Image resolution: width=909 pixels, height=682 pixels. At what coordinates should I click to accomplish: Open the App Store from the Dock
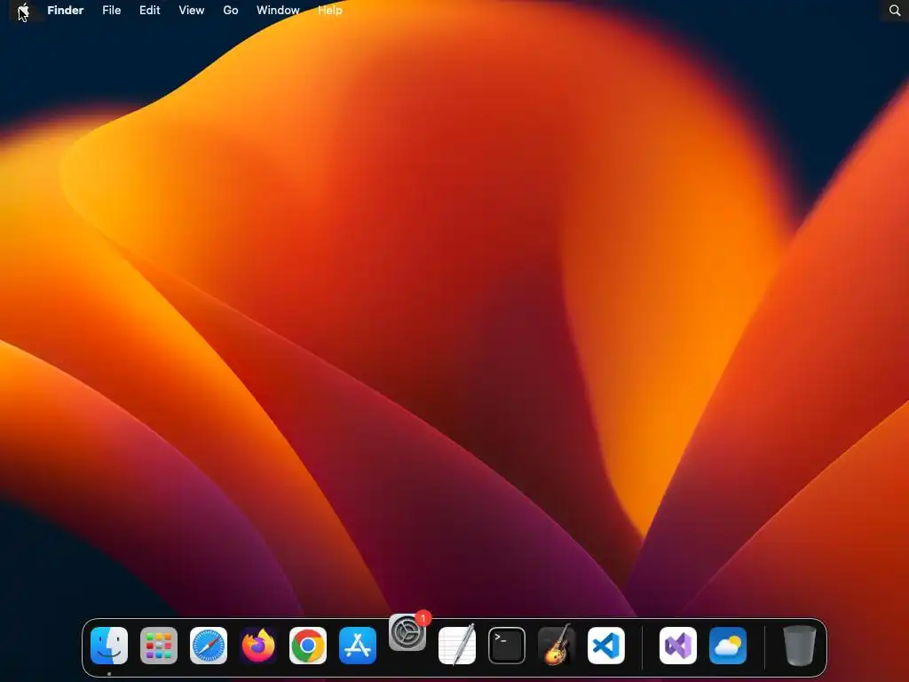(x=358, y=646)
